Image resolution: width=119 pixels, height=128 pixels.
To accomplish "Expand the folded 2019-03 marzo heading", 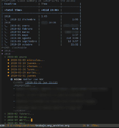I will coord(19,117).
